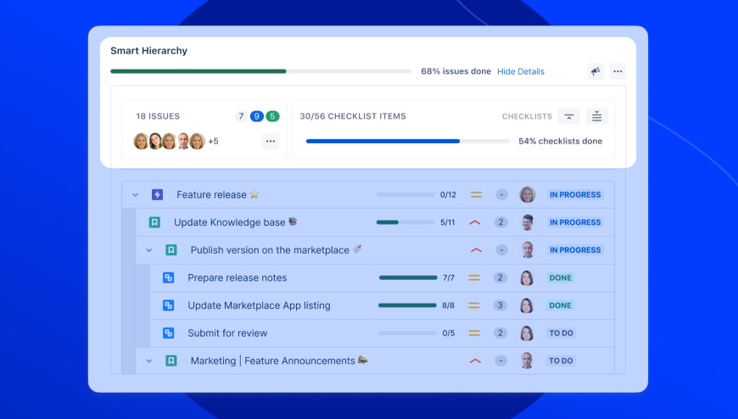Click story points badge on Submit for review
This screenshot has width=738, height=419.
tap(500, 333)
